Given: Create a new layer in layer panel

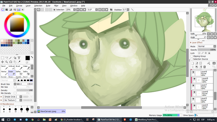Looking at the screenshot, I should pos(193,63).
